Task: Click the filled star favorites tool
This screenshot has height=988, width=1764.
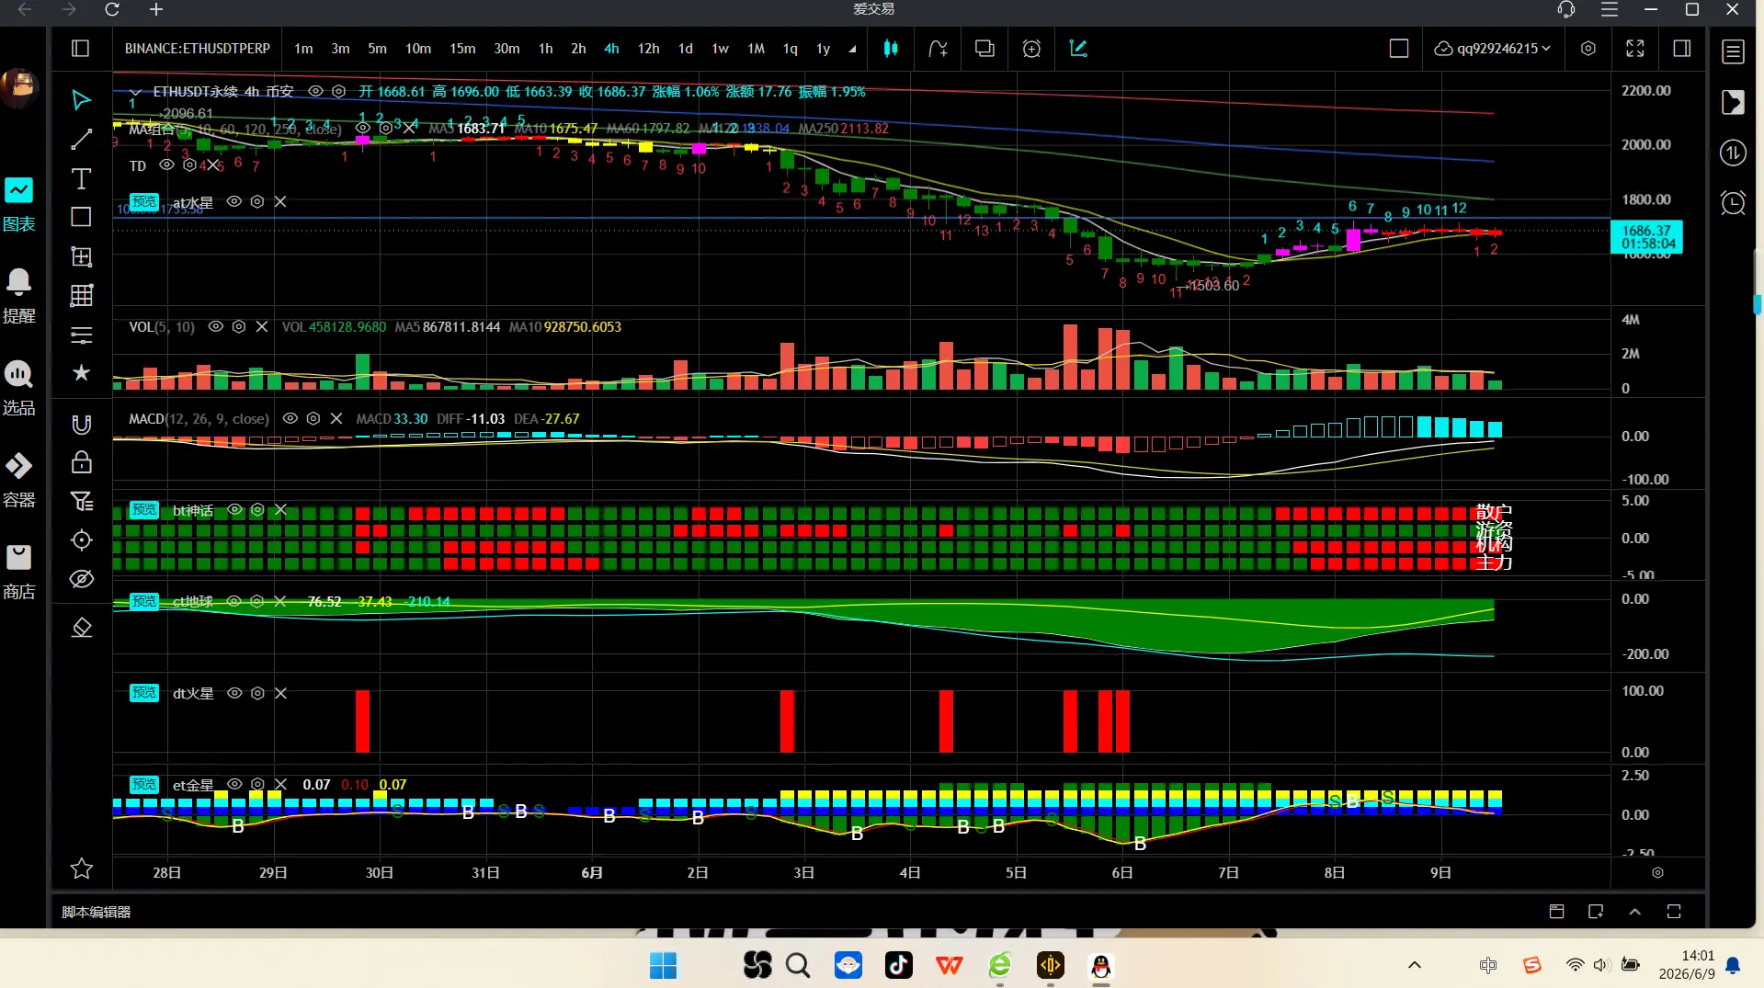Action: (x=81, y=372)
